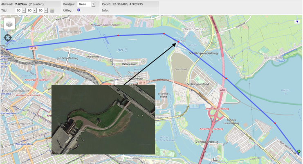Click the Bert Haanstrakade street label

tap(288, 148)
